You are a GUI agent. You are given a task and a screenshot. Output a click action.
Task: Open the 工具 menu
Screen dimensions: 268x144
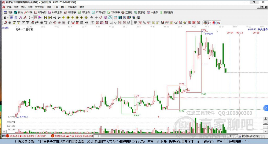pyautogui.click(x=56, y=7)
